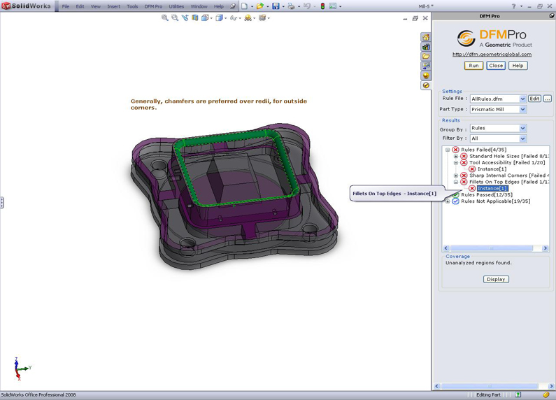Screen dimensions: 556x400
Task: Click the Zoom to Fit magnifier icon
Action: (165, 17)
